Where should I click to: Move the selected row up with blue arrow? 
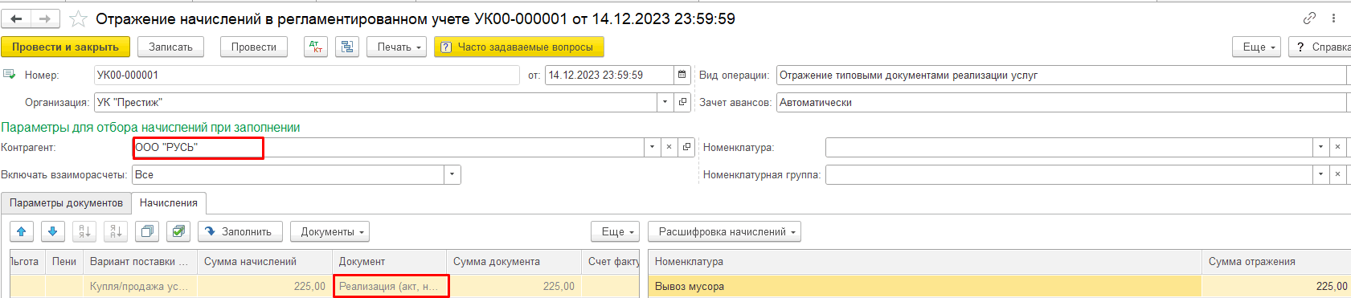coord(21,231)
